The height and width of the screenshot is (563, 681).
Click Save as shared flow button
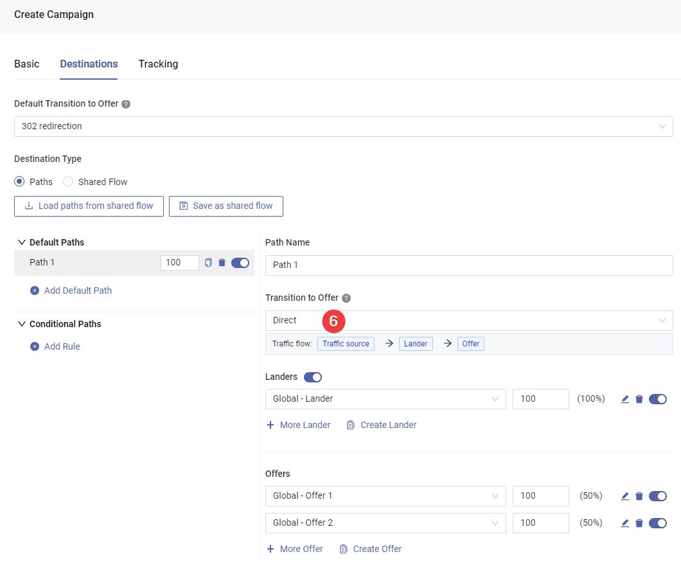tap(226, 206)
